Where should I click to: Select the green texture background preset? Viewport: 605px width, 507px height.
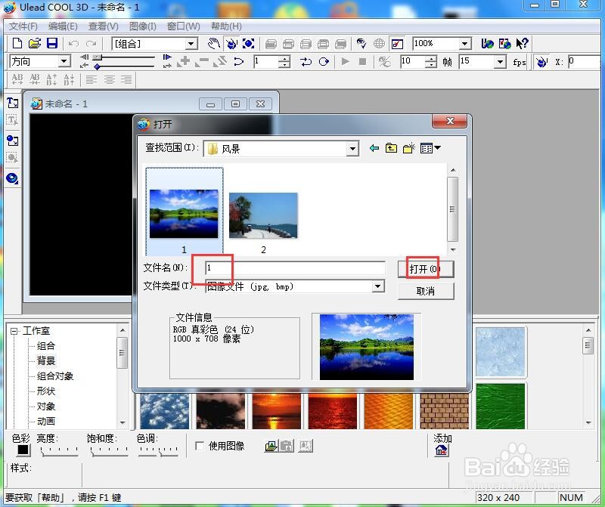click(501, 406)
